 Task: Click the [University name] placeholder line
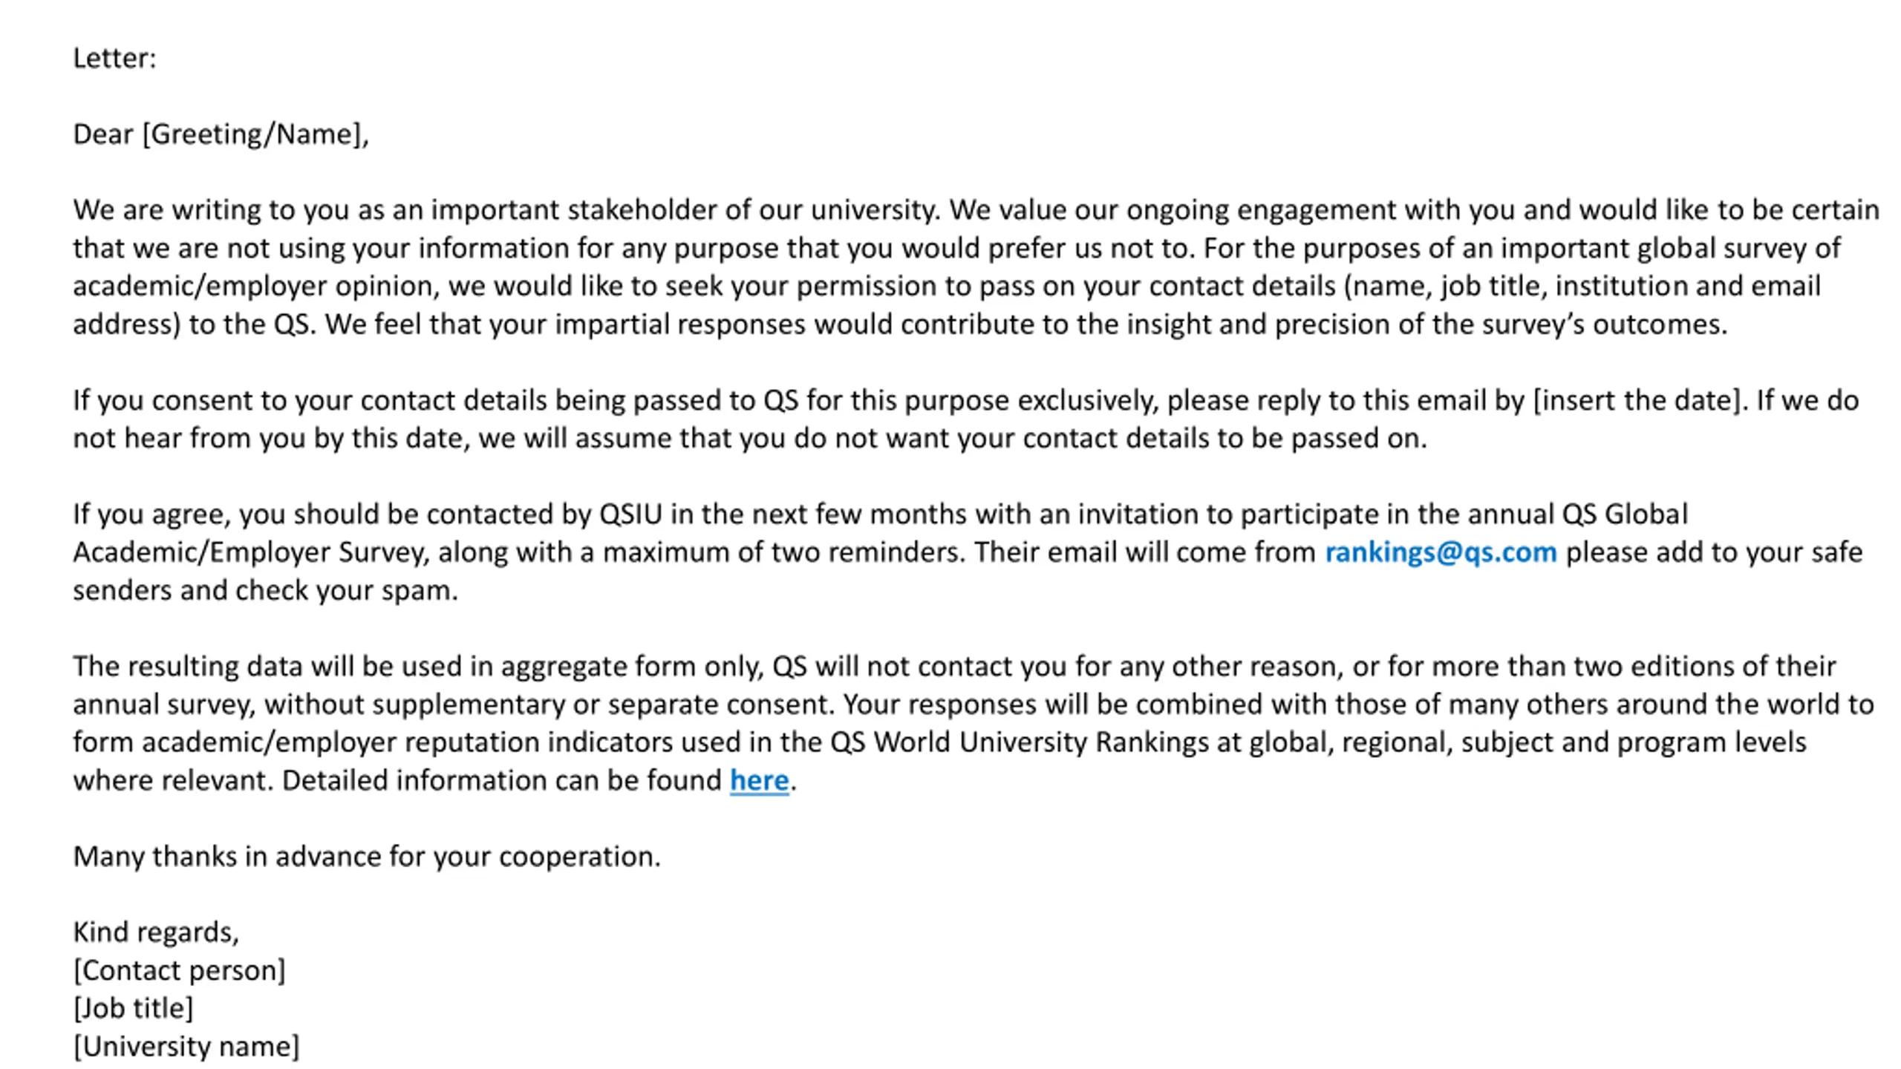click(186, 1046)
